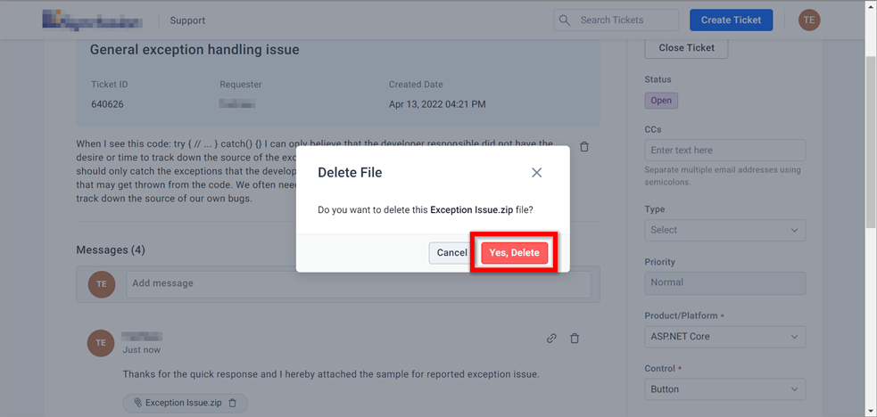This screenshot has height=417, width=877.
Task: Close the Delete File dialog with X
Action: [536, 173]
